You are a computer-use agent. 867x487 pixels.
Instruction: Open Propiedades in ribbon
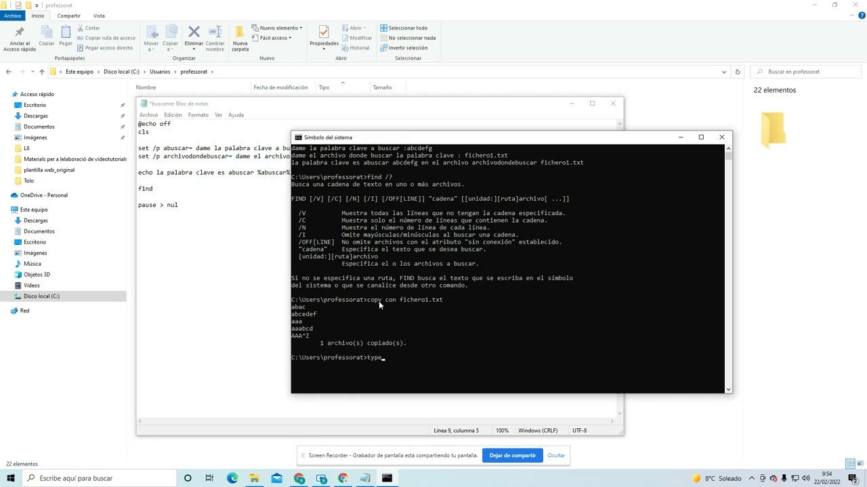[x=324, y=38]
